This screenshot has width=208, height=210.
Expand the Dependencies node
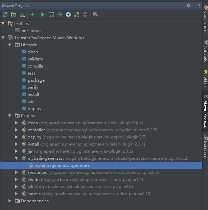click(x=10, y=201)
